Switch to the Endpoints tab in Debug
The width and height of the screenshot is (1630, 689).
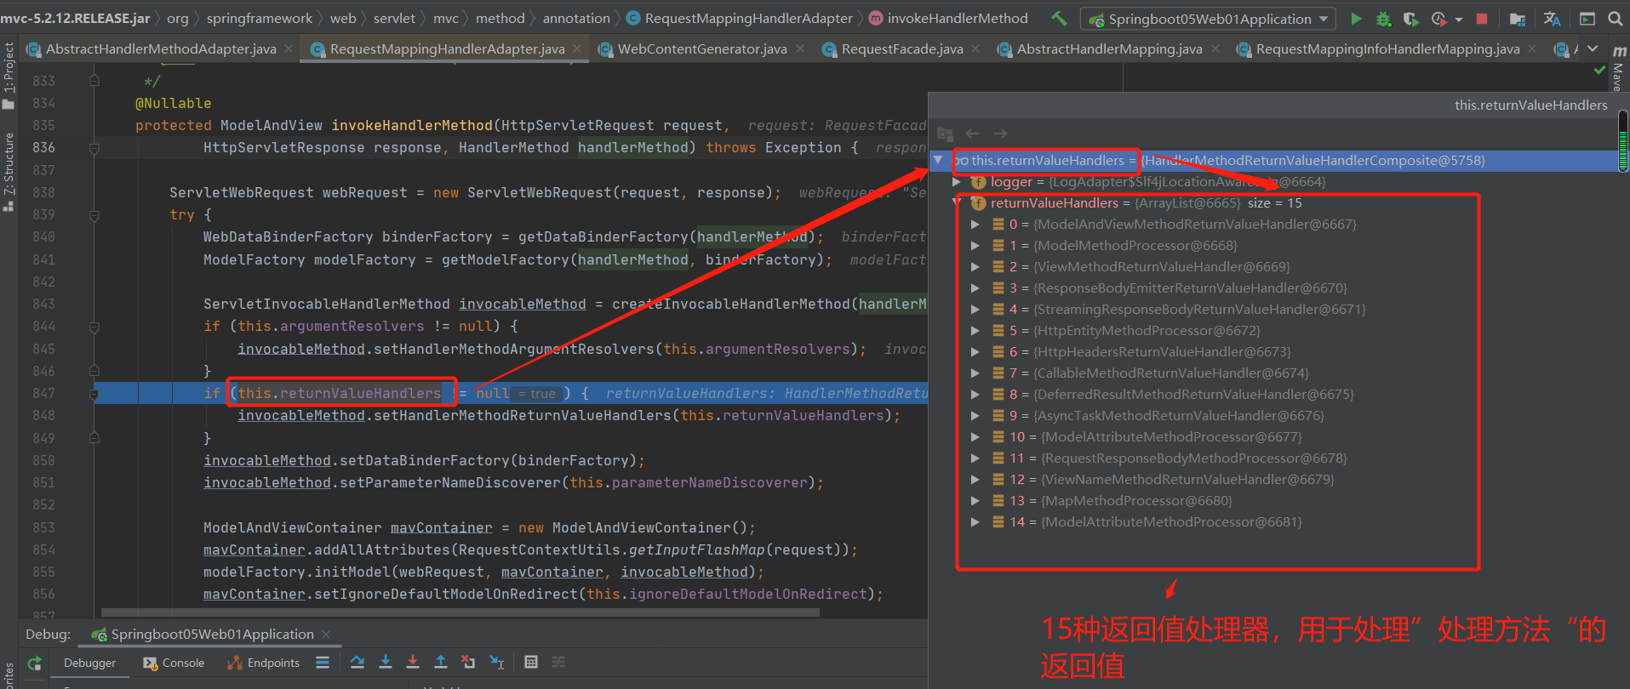point(264,663)
